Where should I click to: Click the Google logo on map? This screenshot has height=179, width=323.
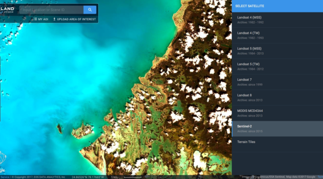(x=2, y=171)
